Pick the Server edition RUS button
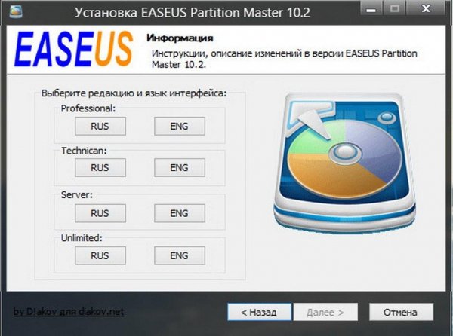The image size is (453, 336). [100, 213]
